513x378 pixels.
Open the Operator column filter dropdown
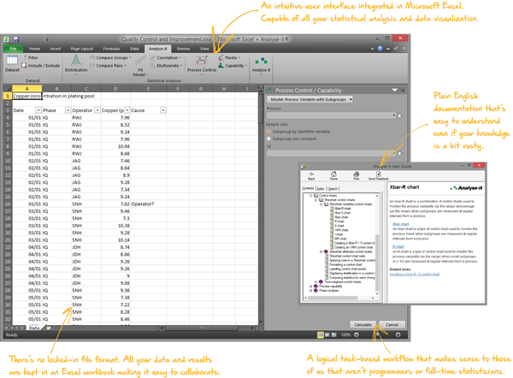(x=97, y=110)
